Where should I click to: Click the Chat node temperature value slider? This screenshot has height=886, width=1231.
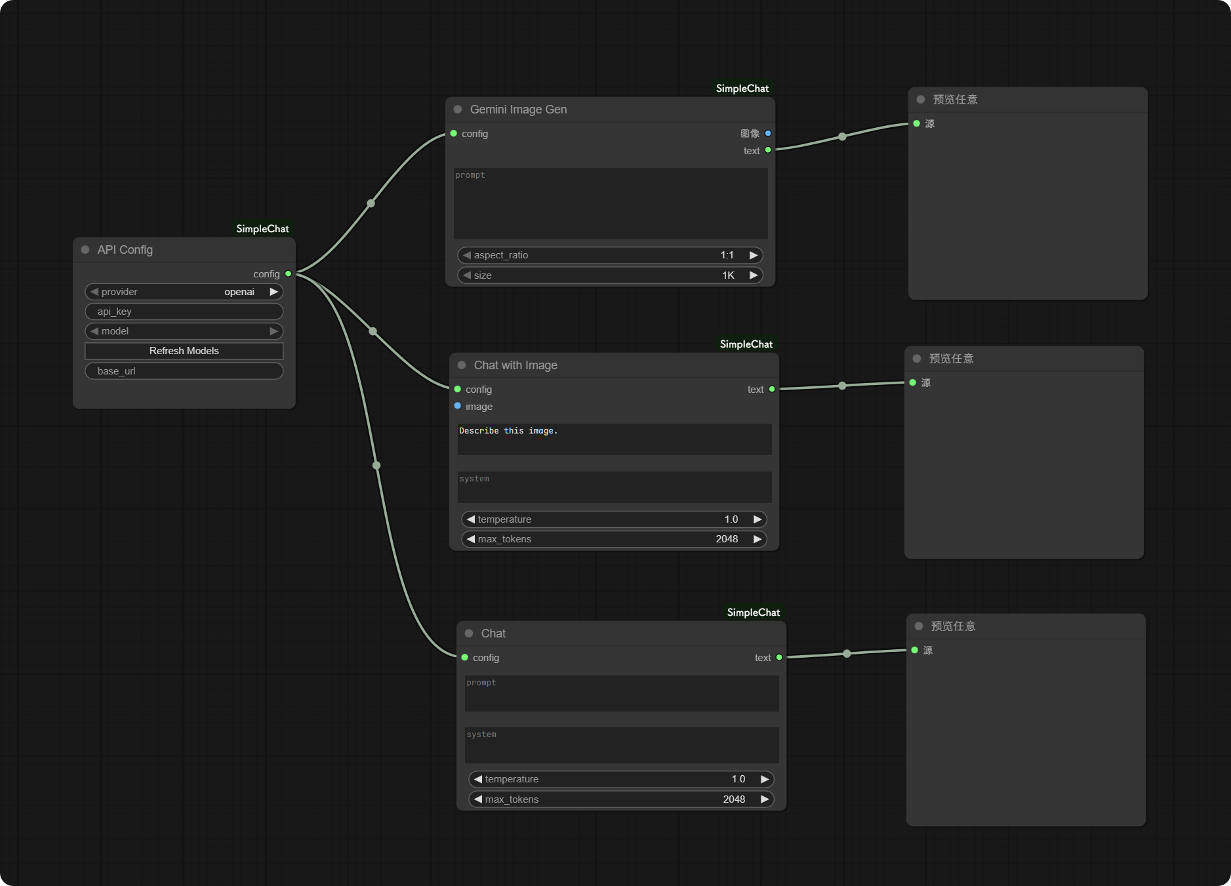(622, 779)
